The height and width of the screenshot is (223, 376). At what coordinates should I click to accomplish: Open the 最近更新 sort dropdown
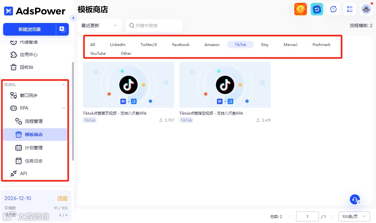click(x=99, y=26)
